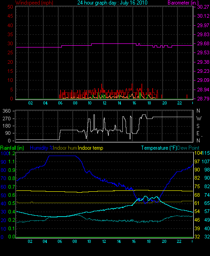The height and width of the screenshot is (256, 210).
Task: Click rainfall axis value 0.7
Action: coord(12,187)
